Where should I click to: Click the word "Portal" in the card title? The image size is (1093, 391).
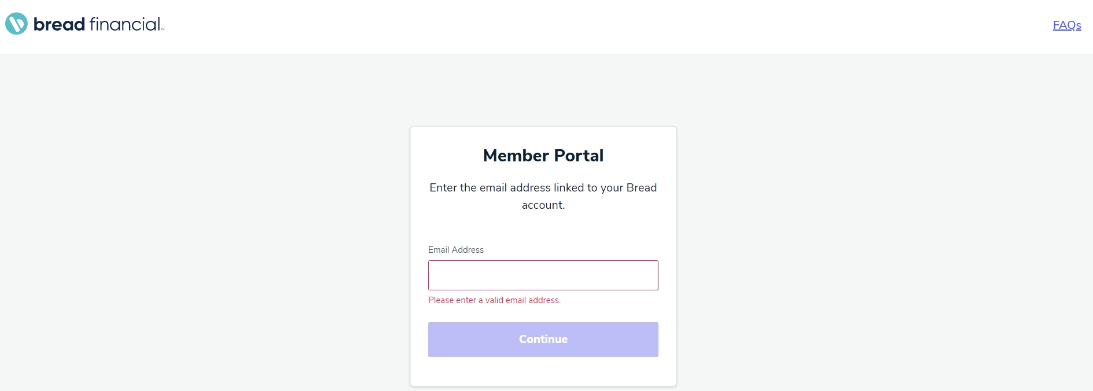(579, 156)
